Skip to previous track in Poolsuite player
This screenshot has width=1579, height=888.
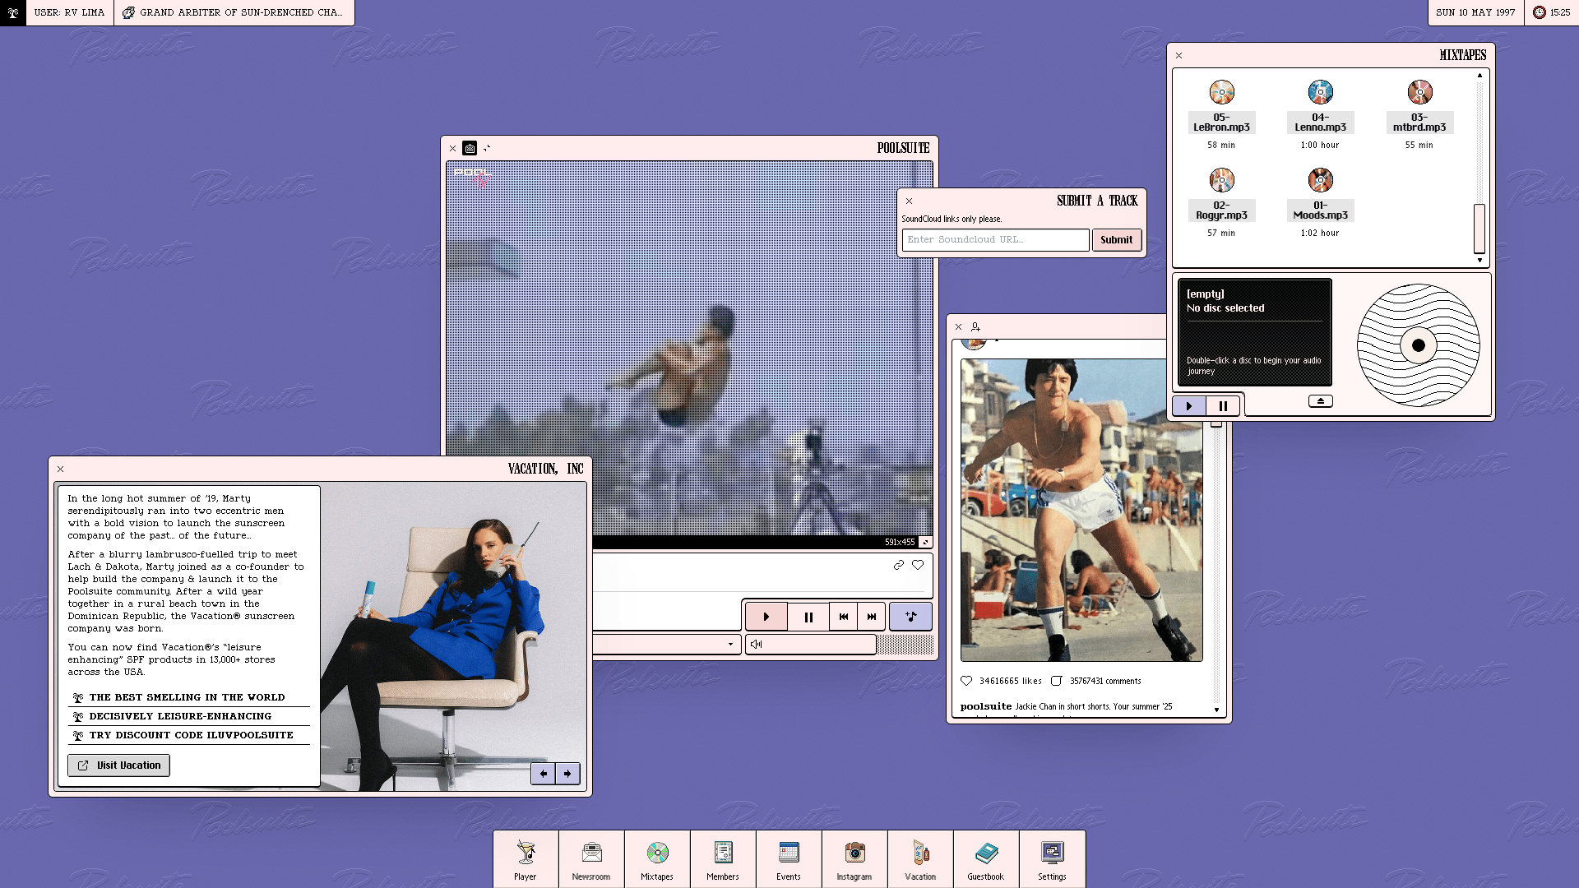point(843,617)
